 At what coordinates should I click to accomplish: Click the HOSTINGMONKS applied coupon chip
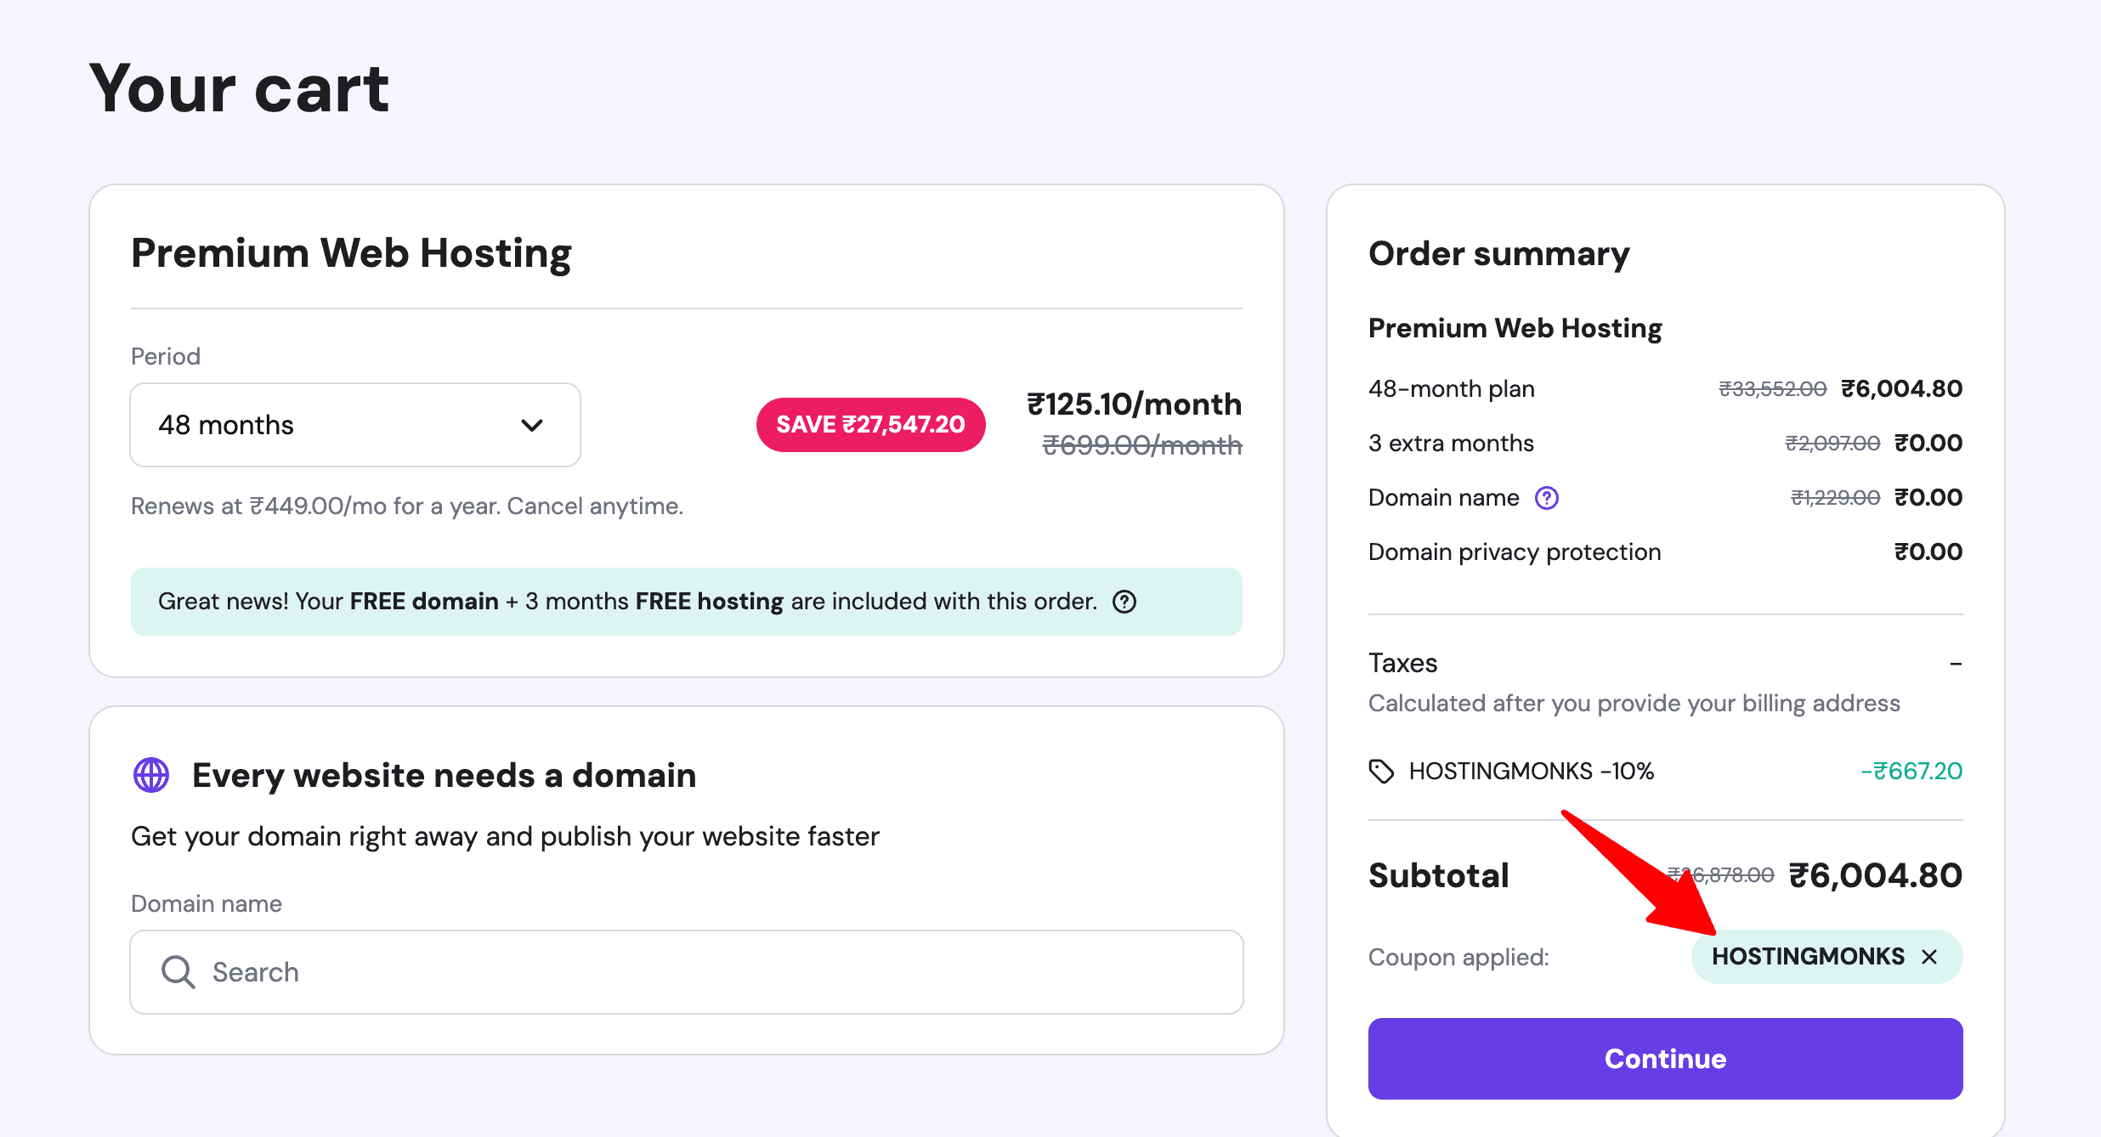1807,957
